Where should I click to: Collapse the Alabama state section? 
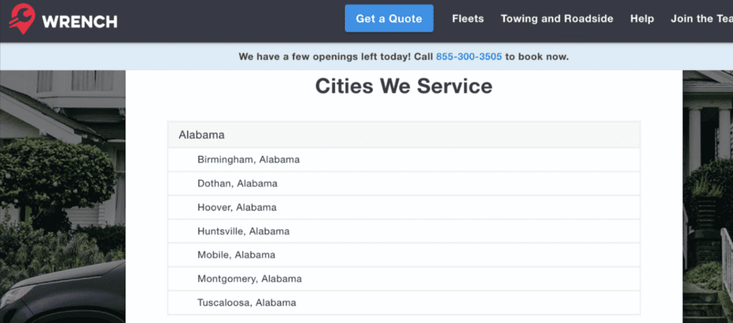click(x=404, y=135)
